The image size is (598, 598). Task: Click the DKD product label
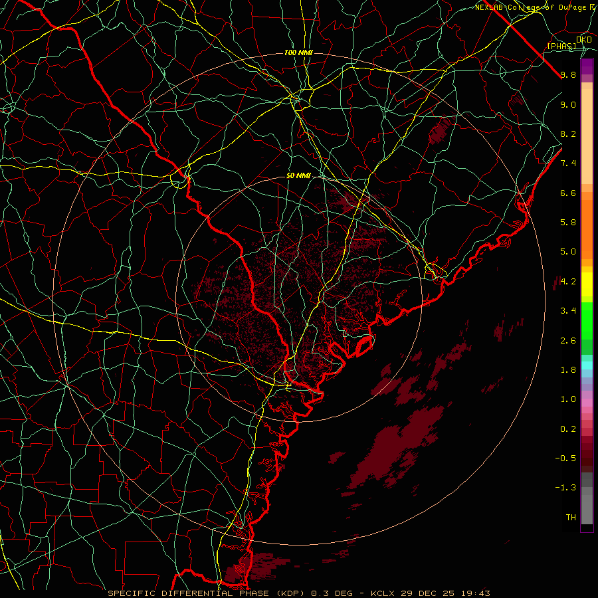584,40
